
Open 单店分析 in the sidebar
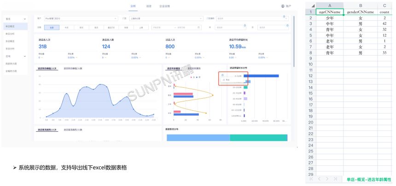(10, 34)
